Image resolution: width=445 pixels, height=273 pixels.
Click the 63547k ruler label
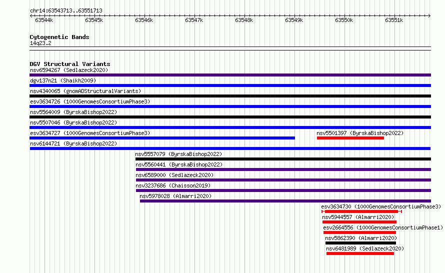pos(194,20)
